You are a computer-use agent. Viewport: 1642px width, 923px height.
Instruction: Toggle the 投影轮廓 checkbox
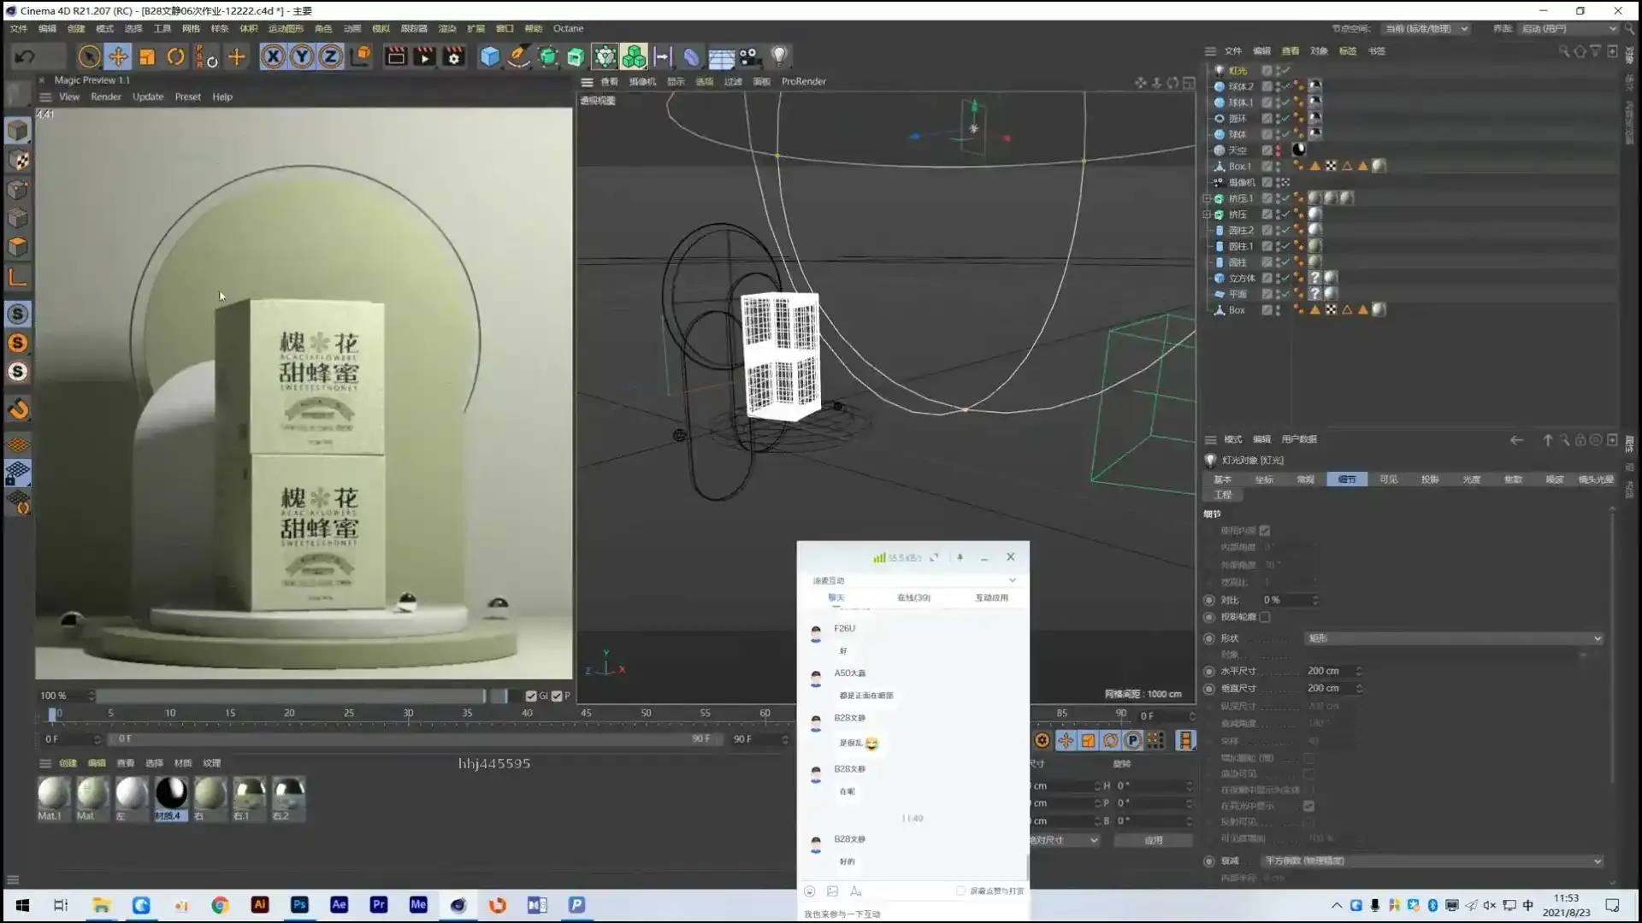pos(1265,617)
